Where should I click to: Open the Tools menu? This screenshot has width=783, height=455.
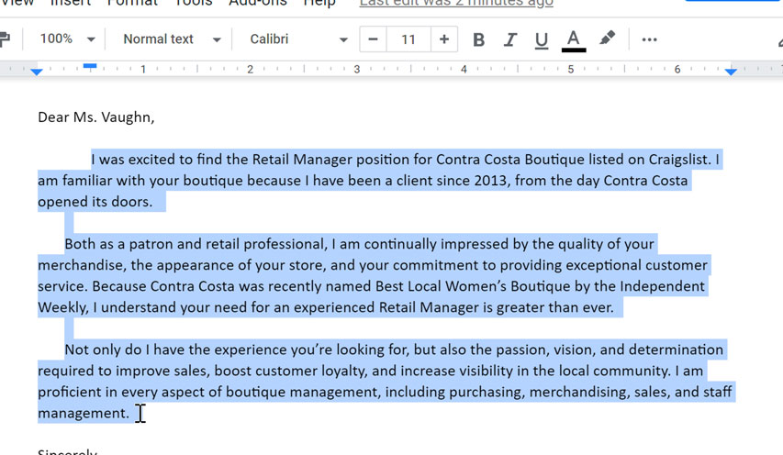click(x=193, y=3)
